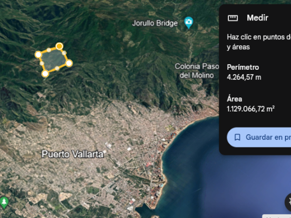Click the ruler icon beside Medir
The height and width of the screenshot is (218, 291).
pyautogui.click(x=233, y=18)
